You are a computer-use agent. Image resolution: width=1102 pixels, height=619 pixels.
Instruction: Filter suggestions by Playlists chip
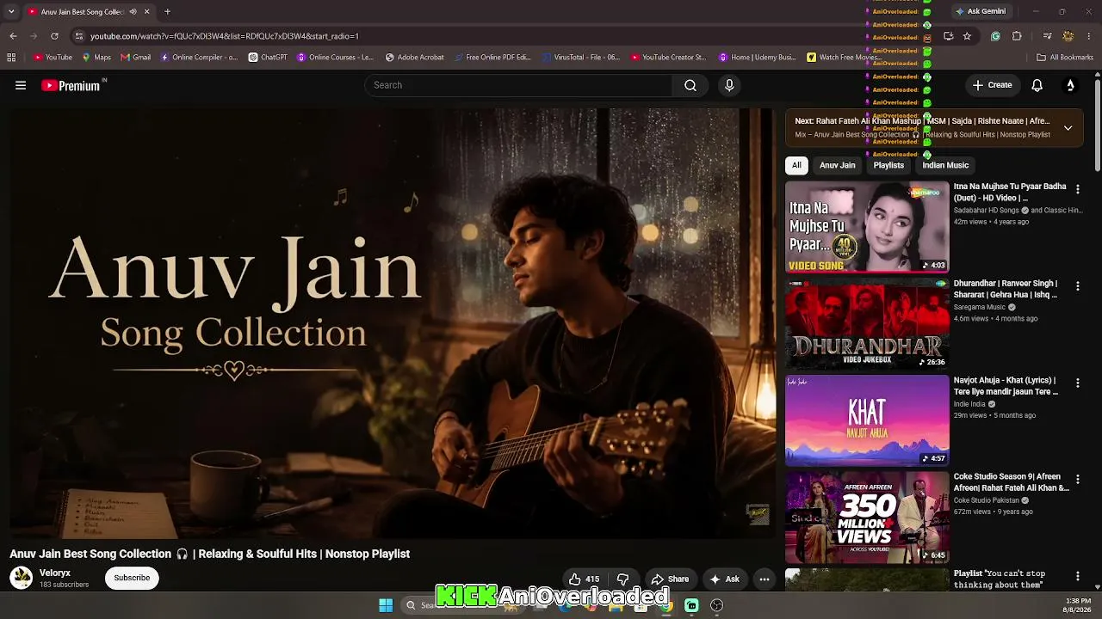(x=888, y=165)
